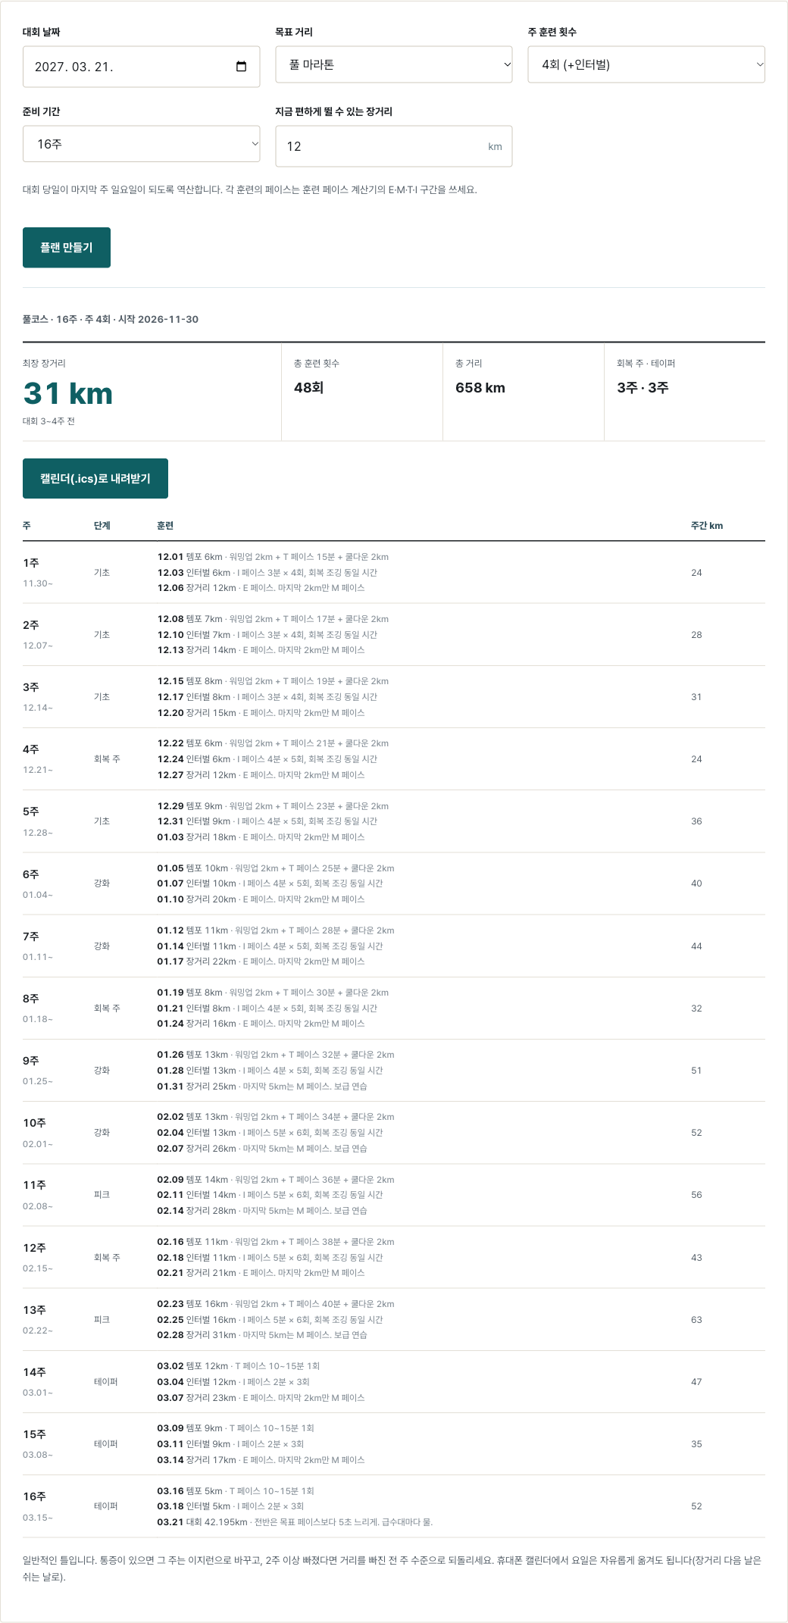Click the 단계 column header
Image resolution: width=788 pixels, height=1623 pixels.
(102, 525)
